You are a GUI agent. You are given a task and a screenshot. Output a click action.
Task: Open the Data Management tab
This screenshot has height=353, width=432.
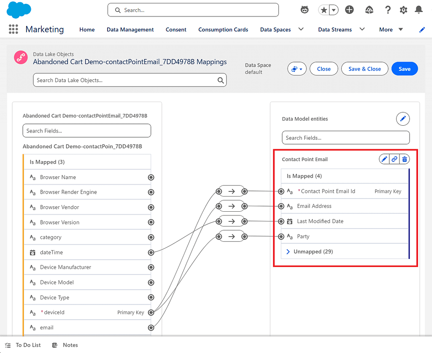(x=130, y=30)
